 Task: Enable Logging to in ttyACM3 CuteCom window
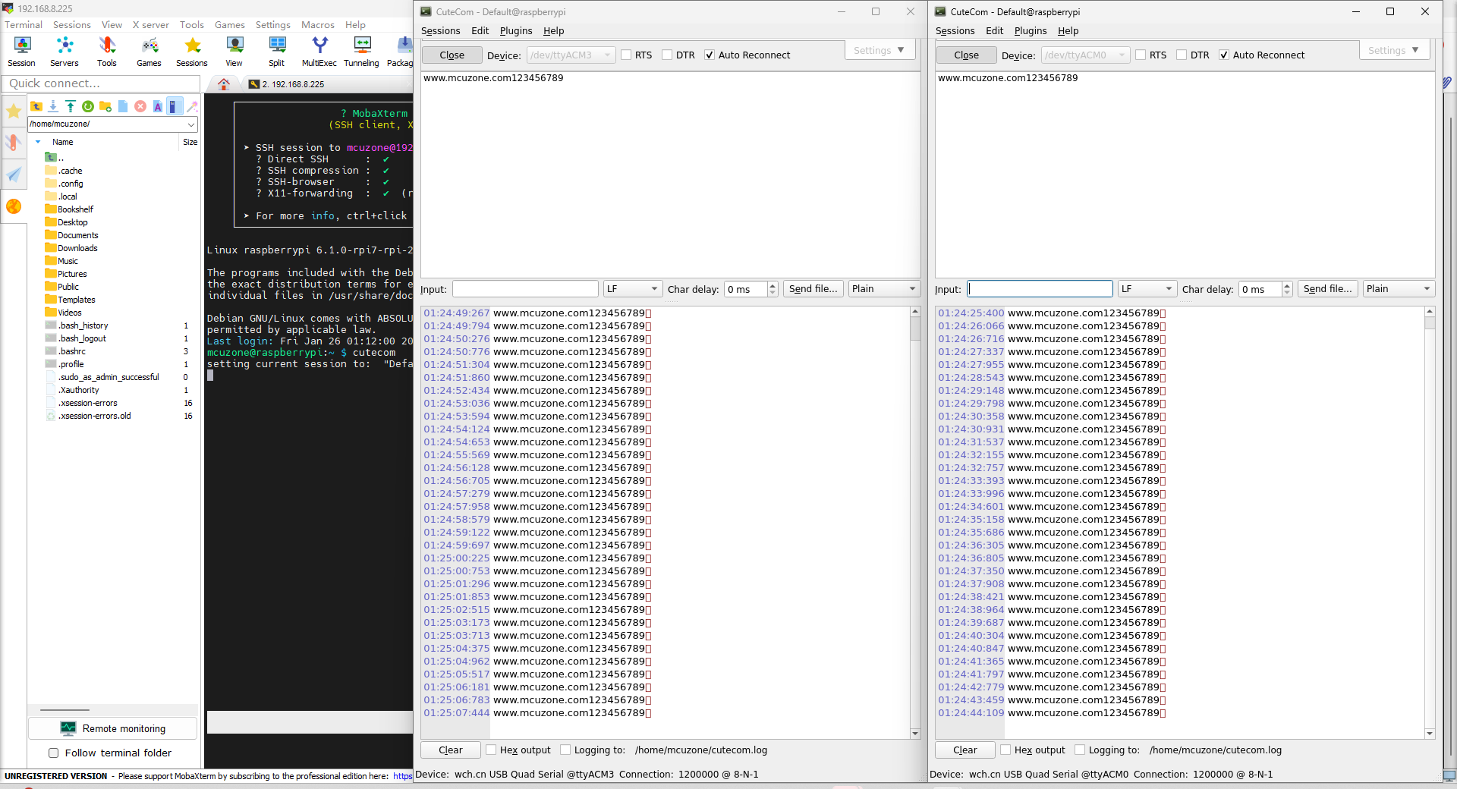565,750
